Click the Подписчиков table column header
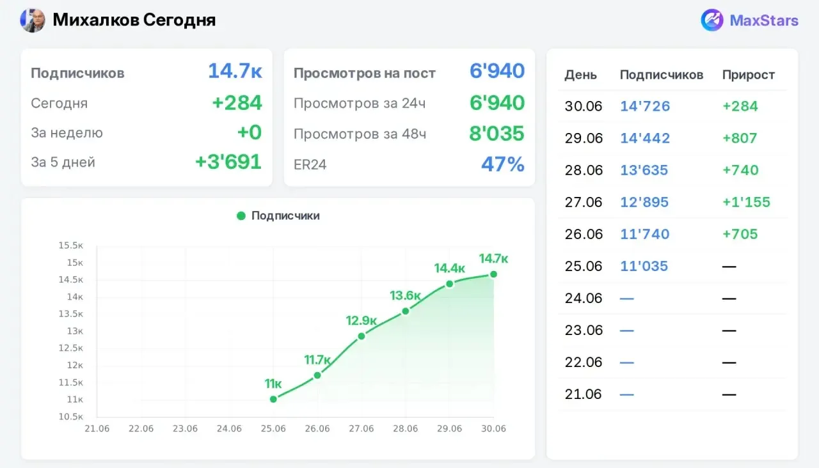 click(x=662, y=75)
